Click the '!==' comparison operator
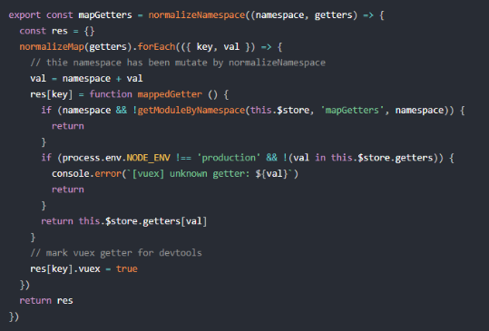This screenshot has width=489, height=331. tap(183, 158)
